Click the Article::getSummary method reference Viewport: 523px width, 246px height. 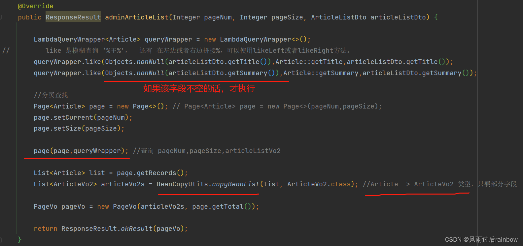[x=321, y=73]
